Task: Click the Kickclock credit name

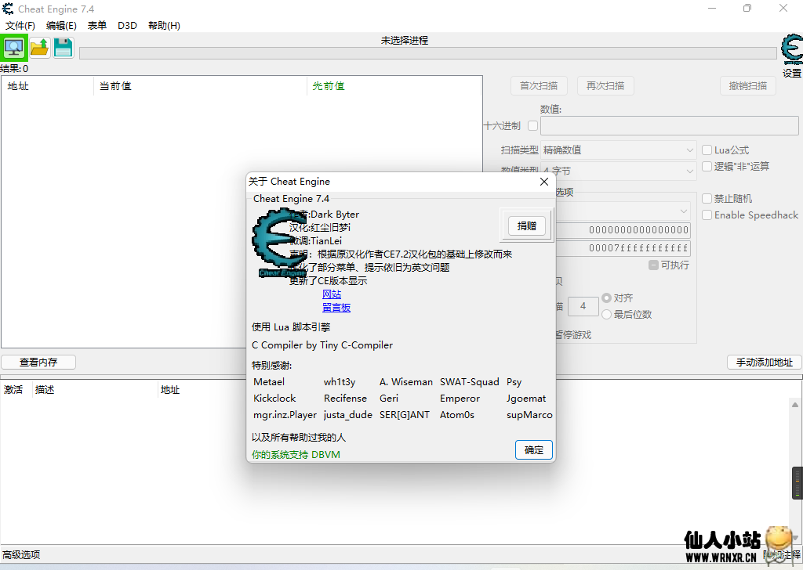Action: [274, 399]
